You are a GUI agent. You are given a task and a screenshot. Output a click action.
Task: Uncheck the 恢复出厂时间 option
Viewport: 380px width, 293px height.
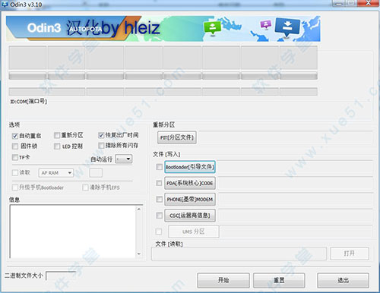pyautogui.click(x=101, y=135)
